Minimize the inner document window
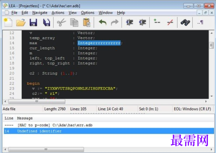Viewport: 216px width, 153px height. click(199, 13)
